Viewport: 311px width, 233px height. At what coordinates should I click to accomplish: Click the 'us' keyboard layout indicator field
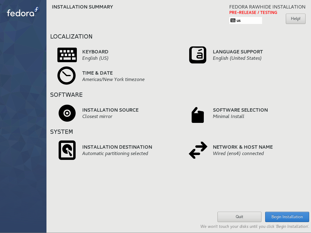[245, 20]
